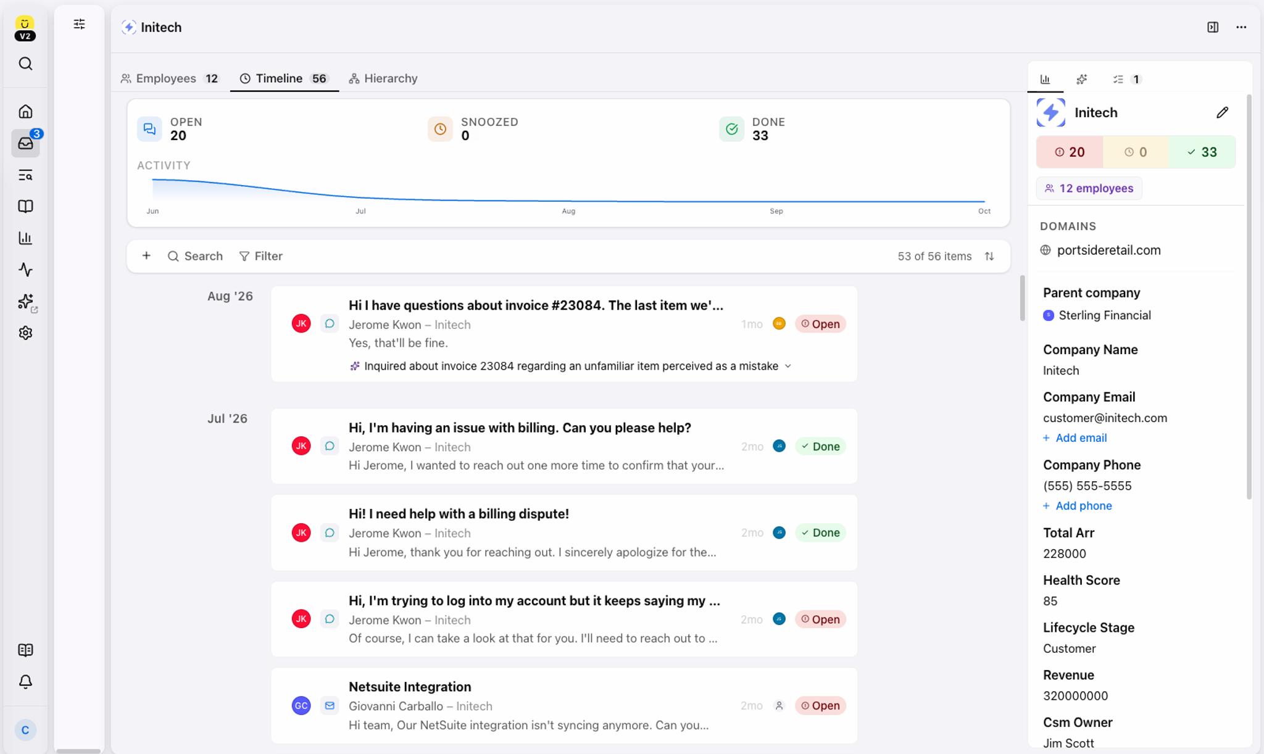Open timeline Search
Image resolution: width=1264 pixels, height=754 pixels.
(x=195, y=256)
